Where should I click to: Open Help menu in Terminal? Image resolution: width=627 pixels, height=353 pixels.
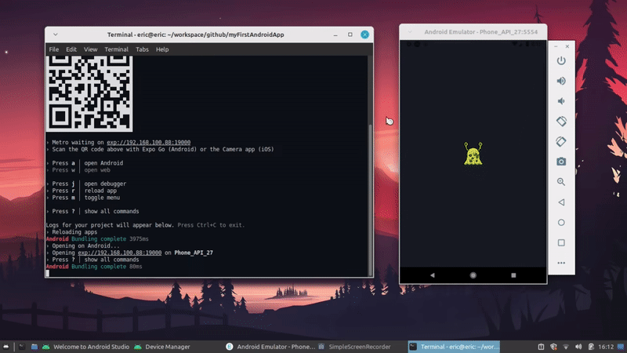pos(162,49)
